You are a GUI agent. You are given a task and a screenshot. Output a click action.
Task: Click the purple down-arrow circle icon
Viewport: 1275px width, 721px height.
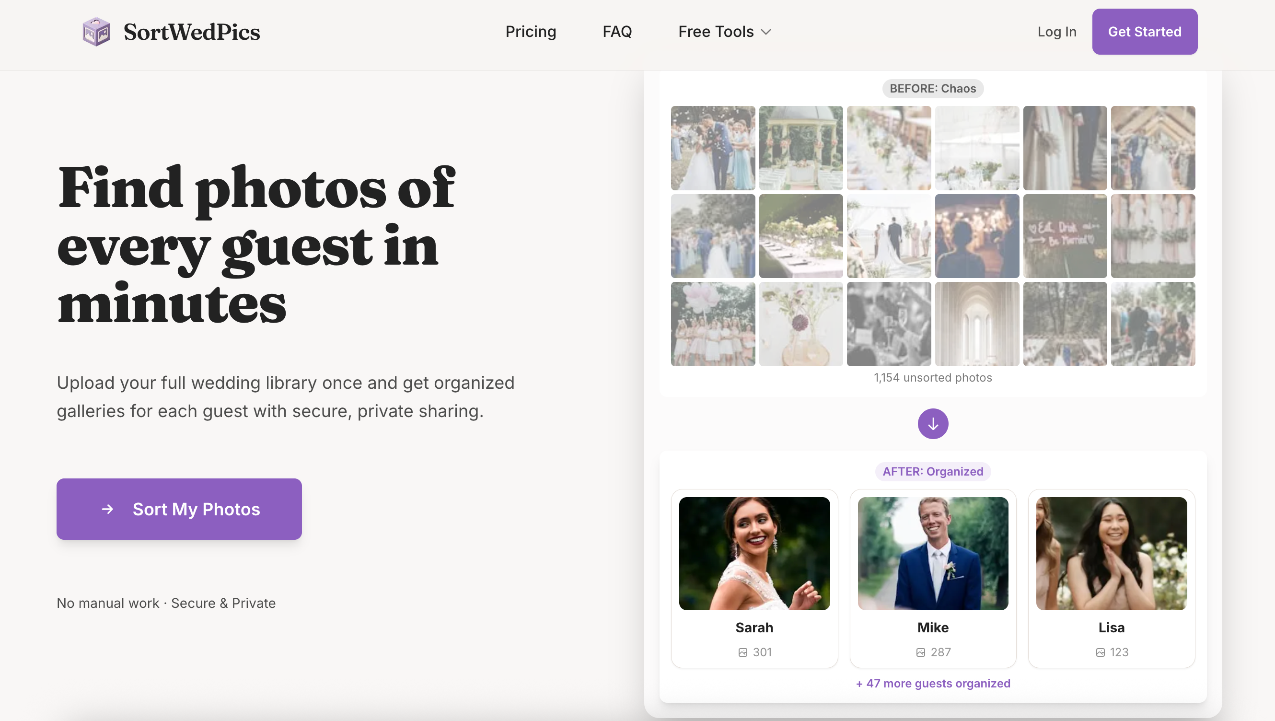click(x=932, y=424)
